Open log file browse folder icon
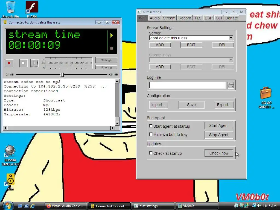This screenshot has width=280, height=210. click(231, 85)
